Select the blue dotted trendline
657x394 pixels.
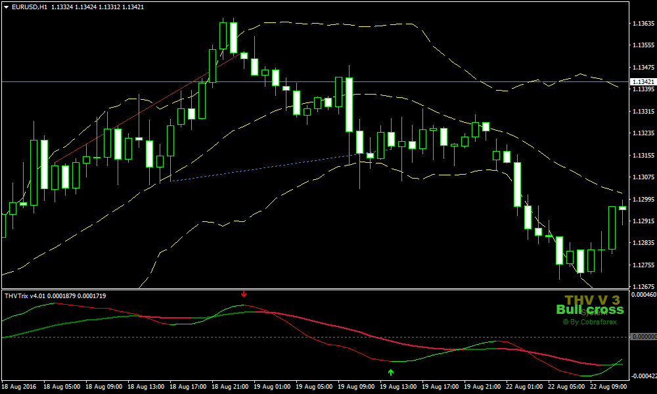click(x=263, y=167)
